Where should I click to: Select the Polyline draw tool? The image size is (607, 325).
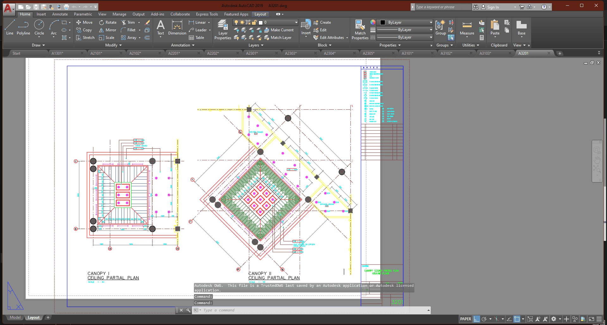click(23, 28)
